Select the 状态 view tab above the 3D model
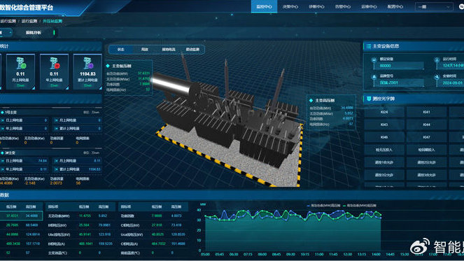This screenshot has height=261, width=464. pos(121,50)
